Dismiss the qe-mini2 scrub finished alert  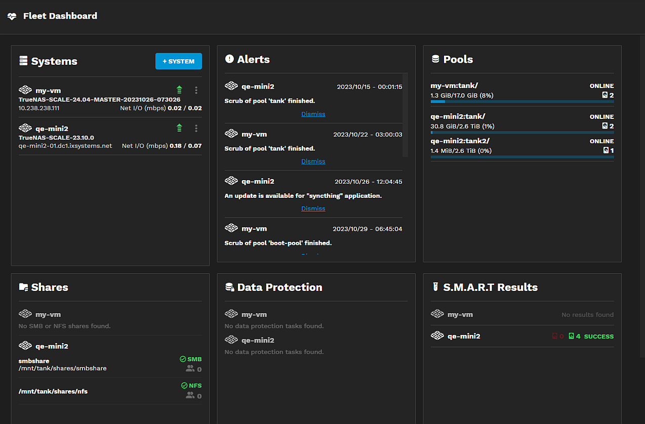[313, 113]
